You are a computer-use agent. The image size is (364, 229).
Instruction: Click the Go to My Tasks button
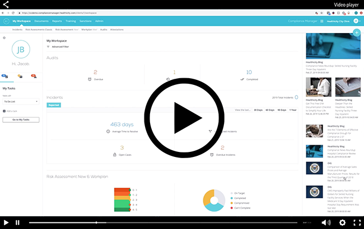(x=21, y=120)
